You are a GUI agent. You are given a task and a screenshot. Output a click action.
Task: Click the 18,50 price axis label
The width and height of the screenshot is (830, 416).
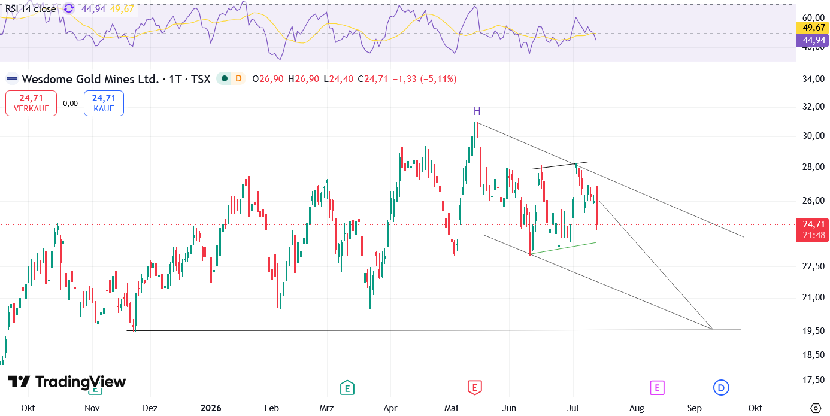(x=814, y=355)
